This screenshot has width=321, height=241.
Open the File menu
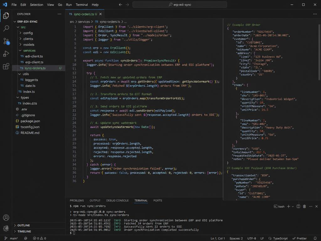(14, 4)
